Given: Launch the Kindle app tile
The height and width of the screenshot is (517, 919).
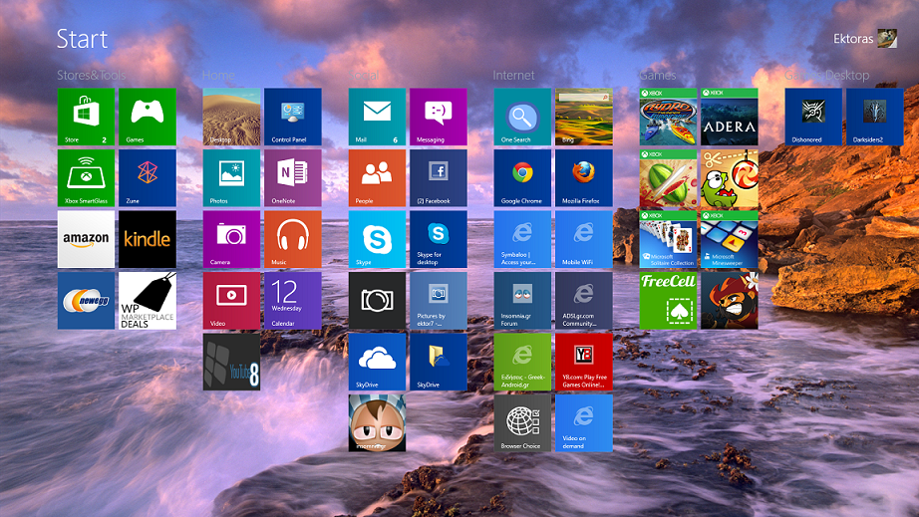Looking at the screenshot, I should (148, 239).
